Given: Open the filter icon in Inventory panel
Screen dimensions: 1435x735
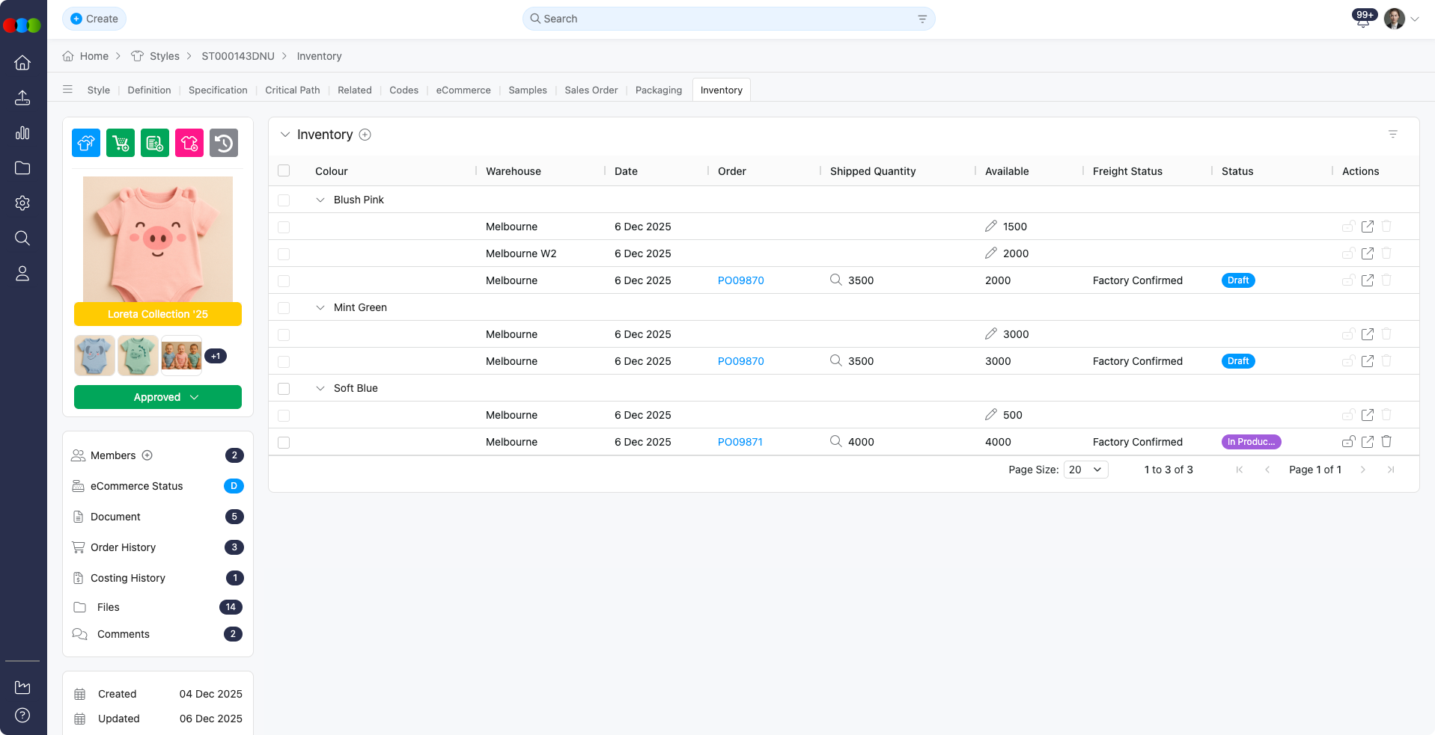Looking at the screenshot, I should (x=1393, y=135).
